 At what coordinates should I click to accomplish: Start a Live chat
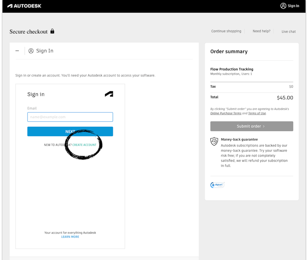tap(288, 32)
